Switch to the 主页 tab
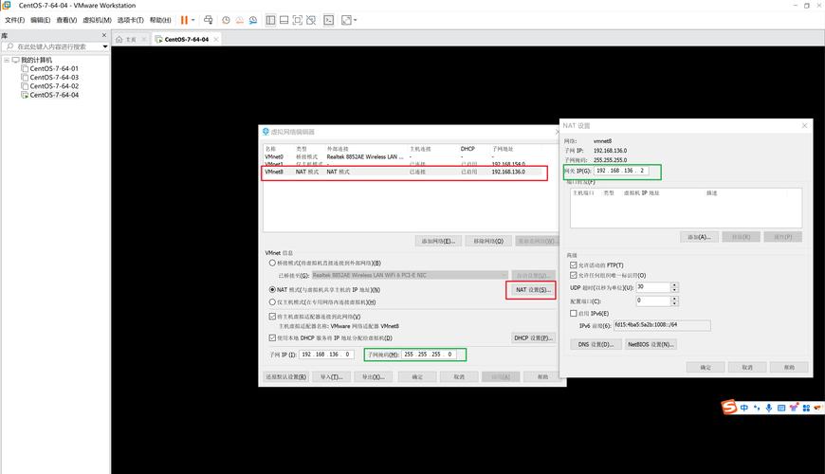The width and height of the screenshot is (825, 474). pos(126,39)
